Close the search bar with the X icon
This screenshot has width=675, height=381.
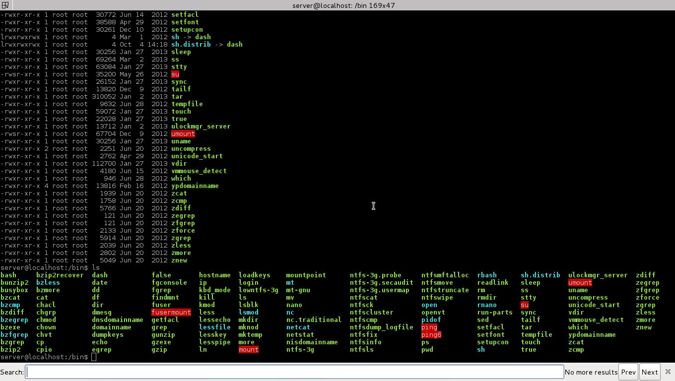click(668, 372)
